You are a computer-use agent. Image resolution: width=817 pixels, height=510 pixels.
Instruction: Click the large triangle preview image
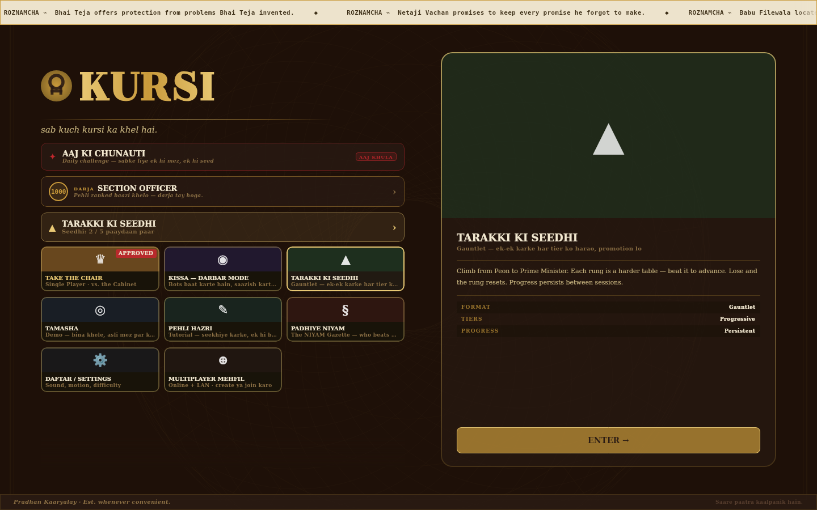click(608, 139)
